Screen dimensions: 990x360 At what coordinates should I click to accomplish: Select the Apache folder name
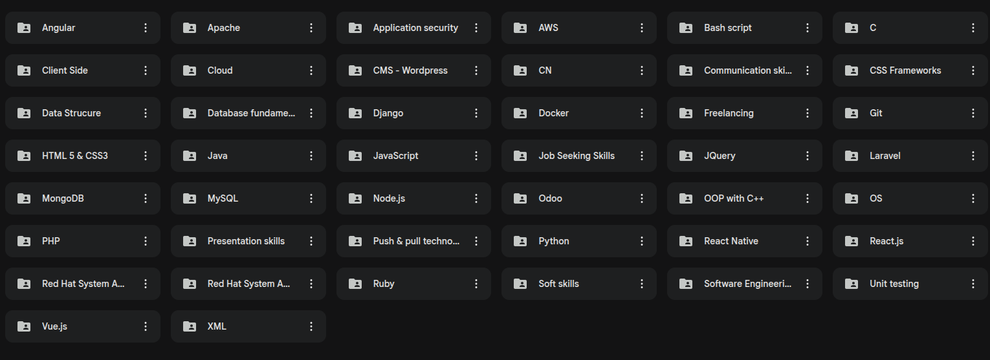pyautogui.click(x=224, y=28)
